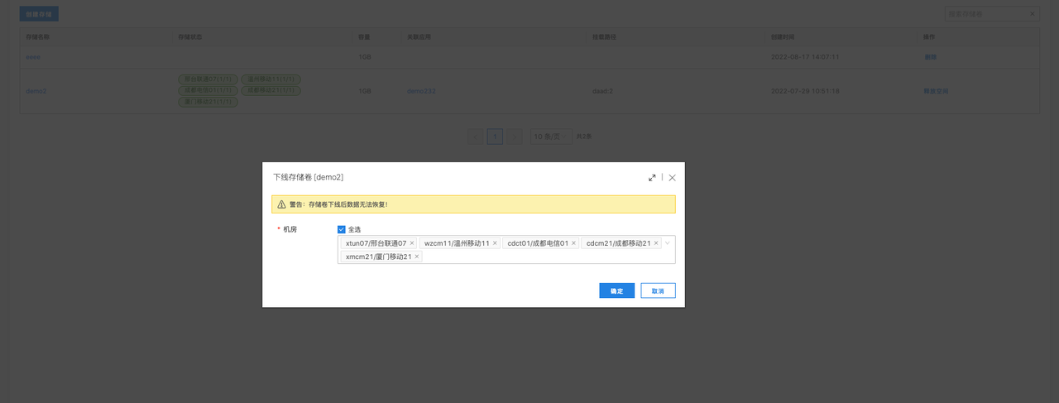Click the 创建存储 button
Image resolution: width=1059 pixels, height=403 pixels.
point(39,14)
